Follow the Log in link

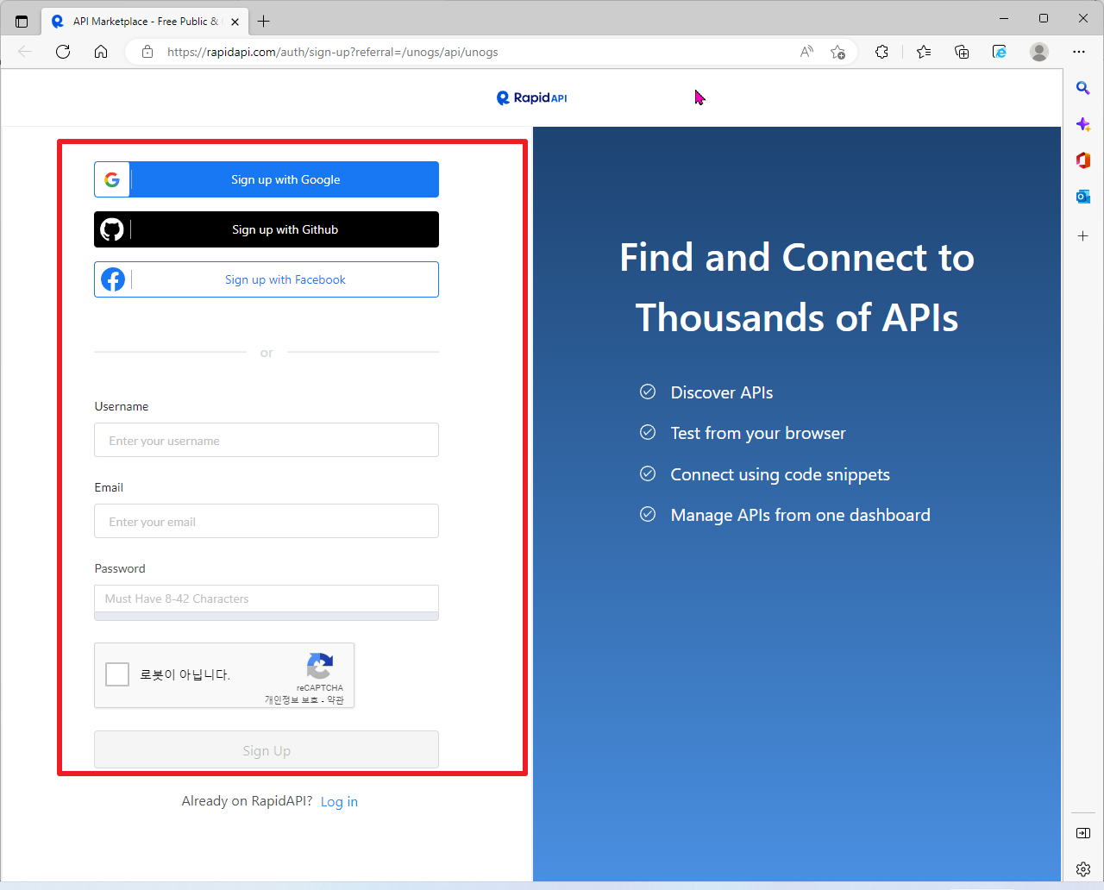339,802
